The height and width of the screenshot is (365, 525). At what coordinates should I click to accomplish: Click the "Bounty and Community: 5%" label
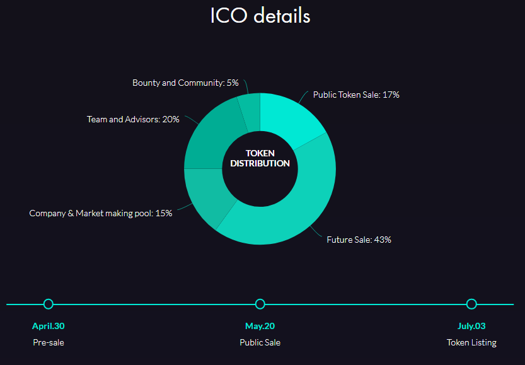[185, 83]
